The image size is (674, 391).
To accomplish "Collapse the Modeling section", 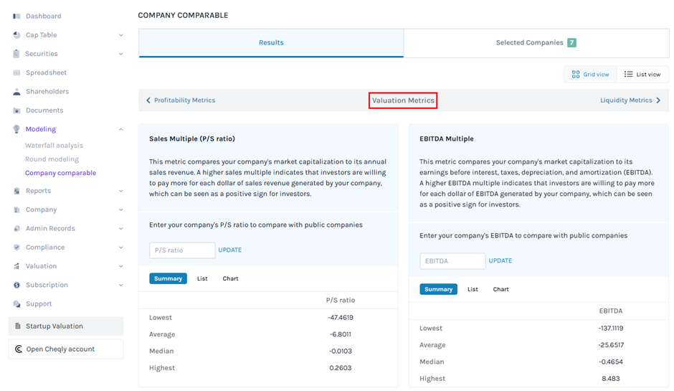I will [x=120, y=129].
